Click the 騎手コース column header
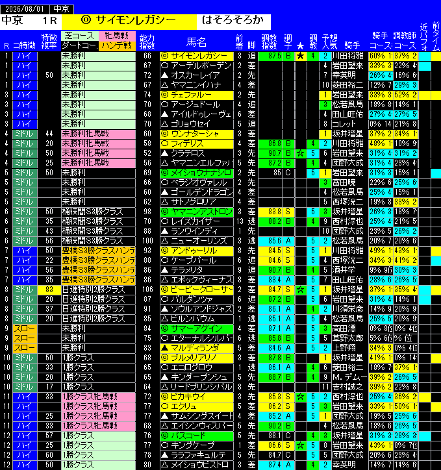 [380, 40]
